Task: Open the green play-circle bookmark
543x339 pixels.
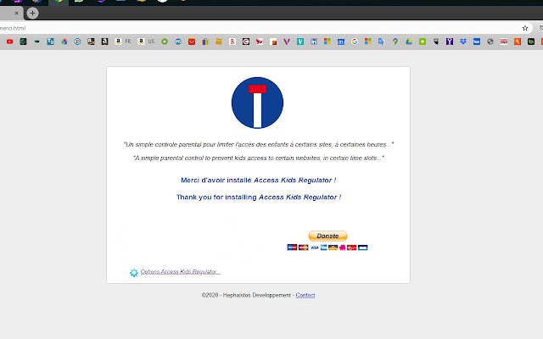Action: tap(165, 42)
